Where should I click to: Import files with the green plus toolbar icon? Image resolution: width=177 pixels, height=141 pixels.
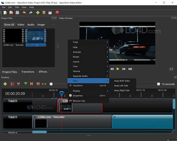click(x=38, y=13)
